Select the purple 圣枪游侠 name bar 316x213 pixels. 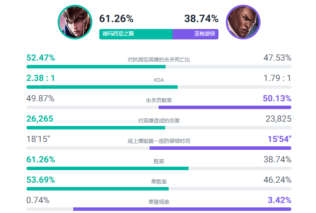tap(195, 34)
